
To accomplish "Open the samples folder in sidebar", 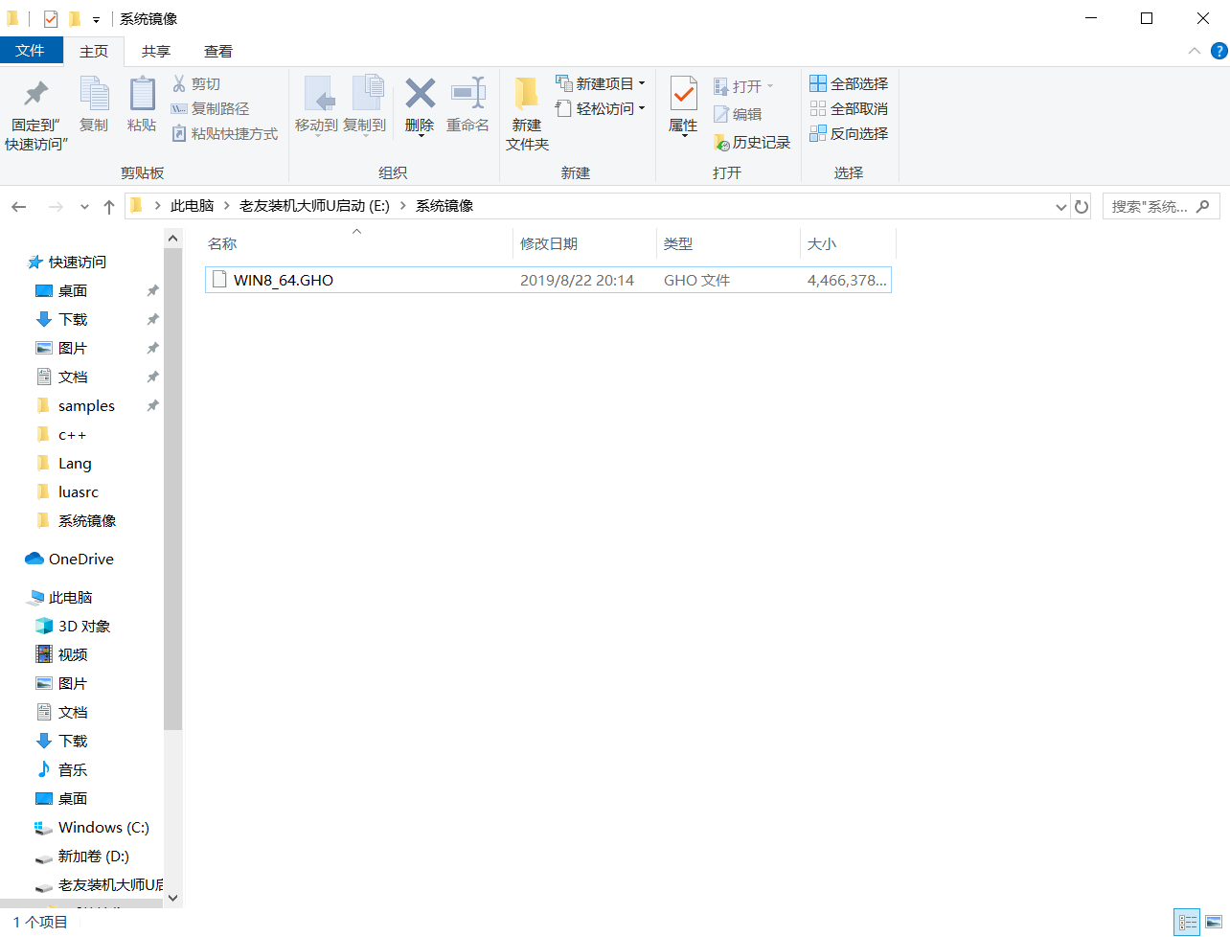I will (86, 406).
